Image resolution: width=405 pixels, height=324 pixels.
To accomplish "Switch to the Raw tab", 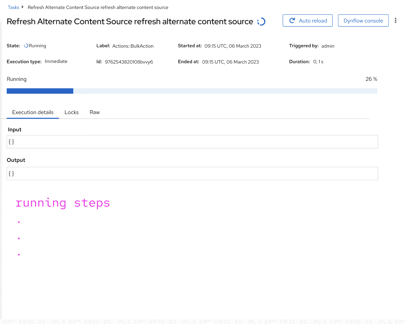I will (95, 112).
